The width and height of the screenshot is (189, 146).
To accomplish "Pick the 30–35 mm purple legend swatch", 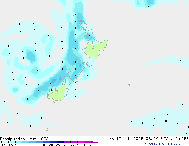I will (x=67, y=142).
